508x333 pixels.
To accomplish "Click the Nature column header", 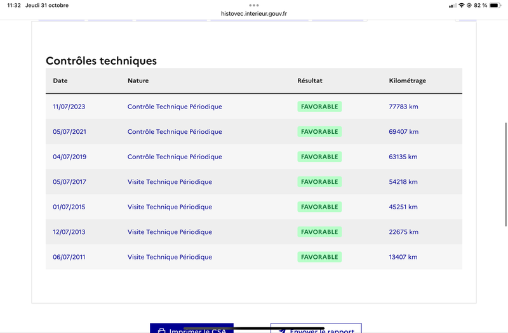I will tap(138, 81).
